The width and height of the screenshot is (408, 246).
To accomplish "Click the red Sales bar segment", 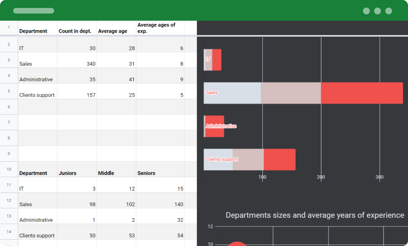I will click(362, 93).
